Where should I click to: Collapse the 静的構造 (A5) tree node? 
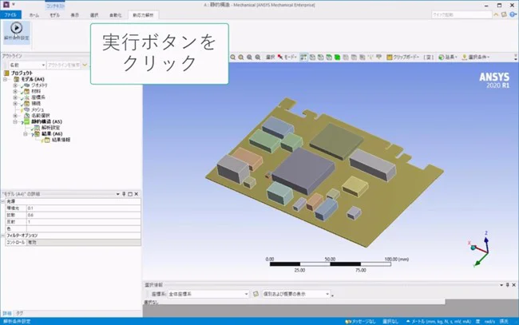pyautogui.click(x=15, y=122)
